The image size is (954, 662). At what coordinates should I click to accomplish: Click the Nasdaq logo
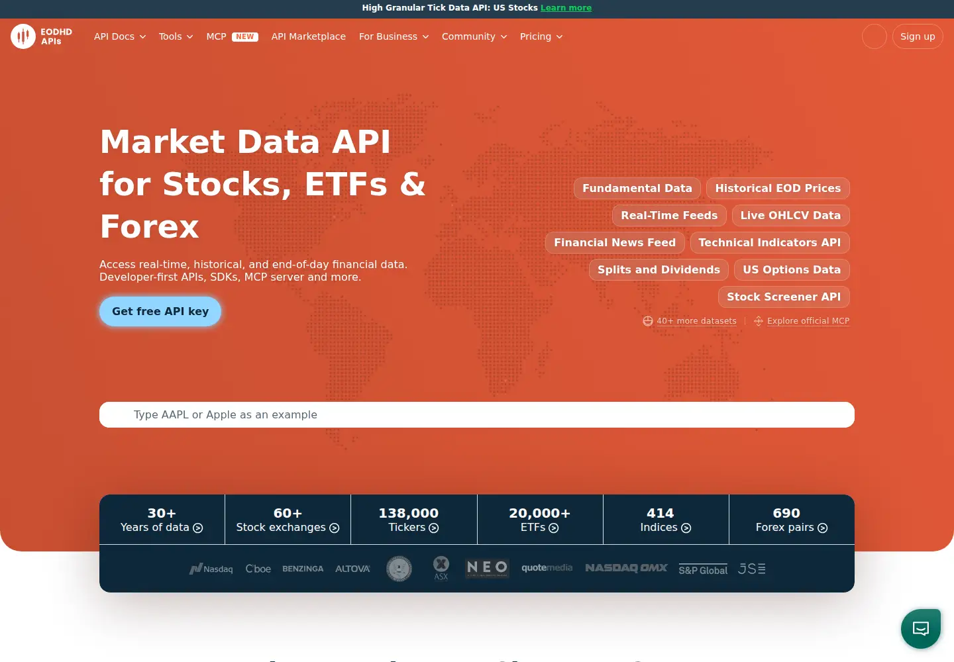click(211, 569)
